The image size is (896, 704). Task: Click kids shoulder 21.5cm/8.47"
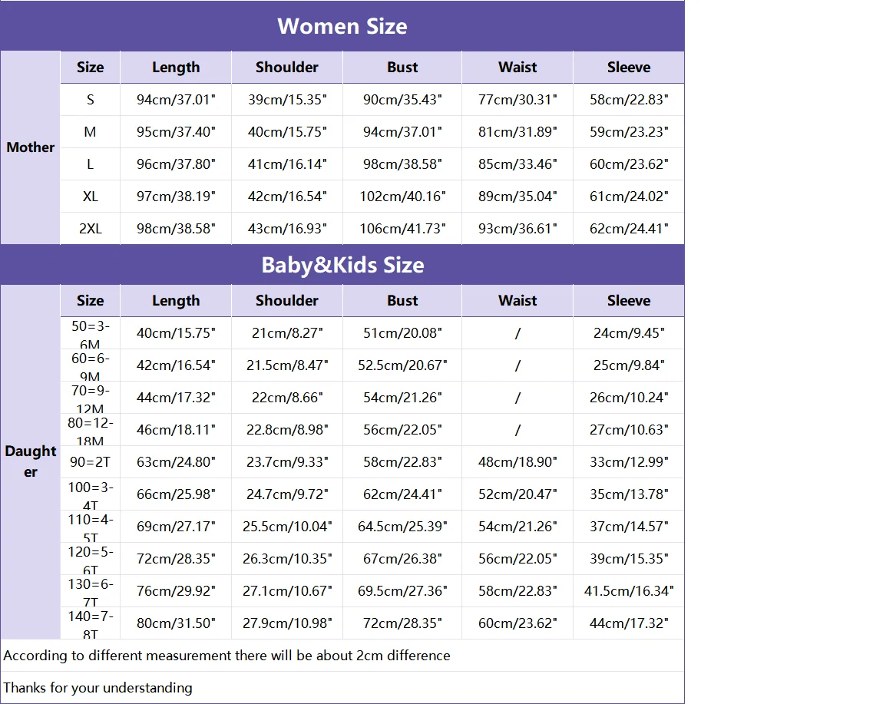click(287, 365)
